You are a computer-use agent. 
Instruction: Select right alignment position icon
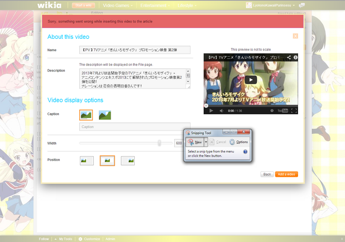(128, 161)
